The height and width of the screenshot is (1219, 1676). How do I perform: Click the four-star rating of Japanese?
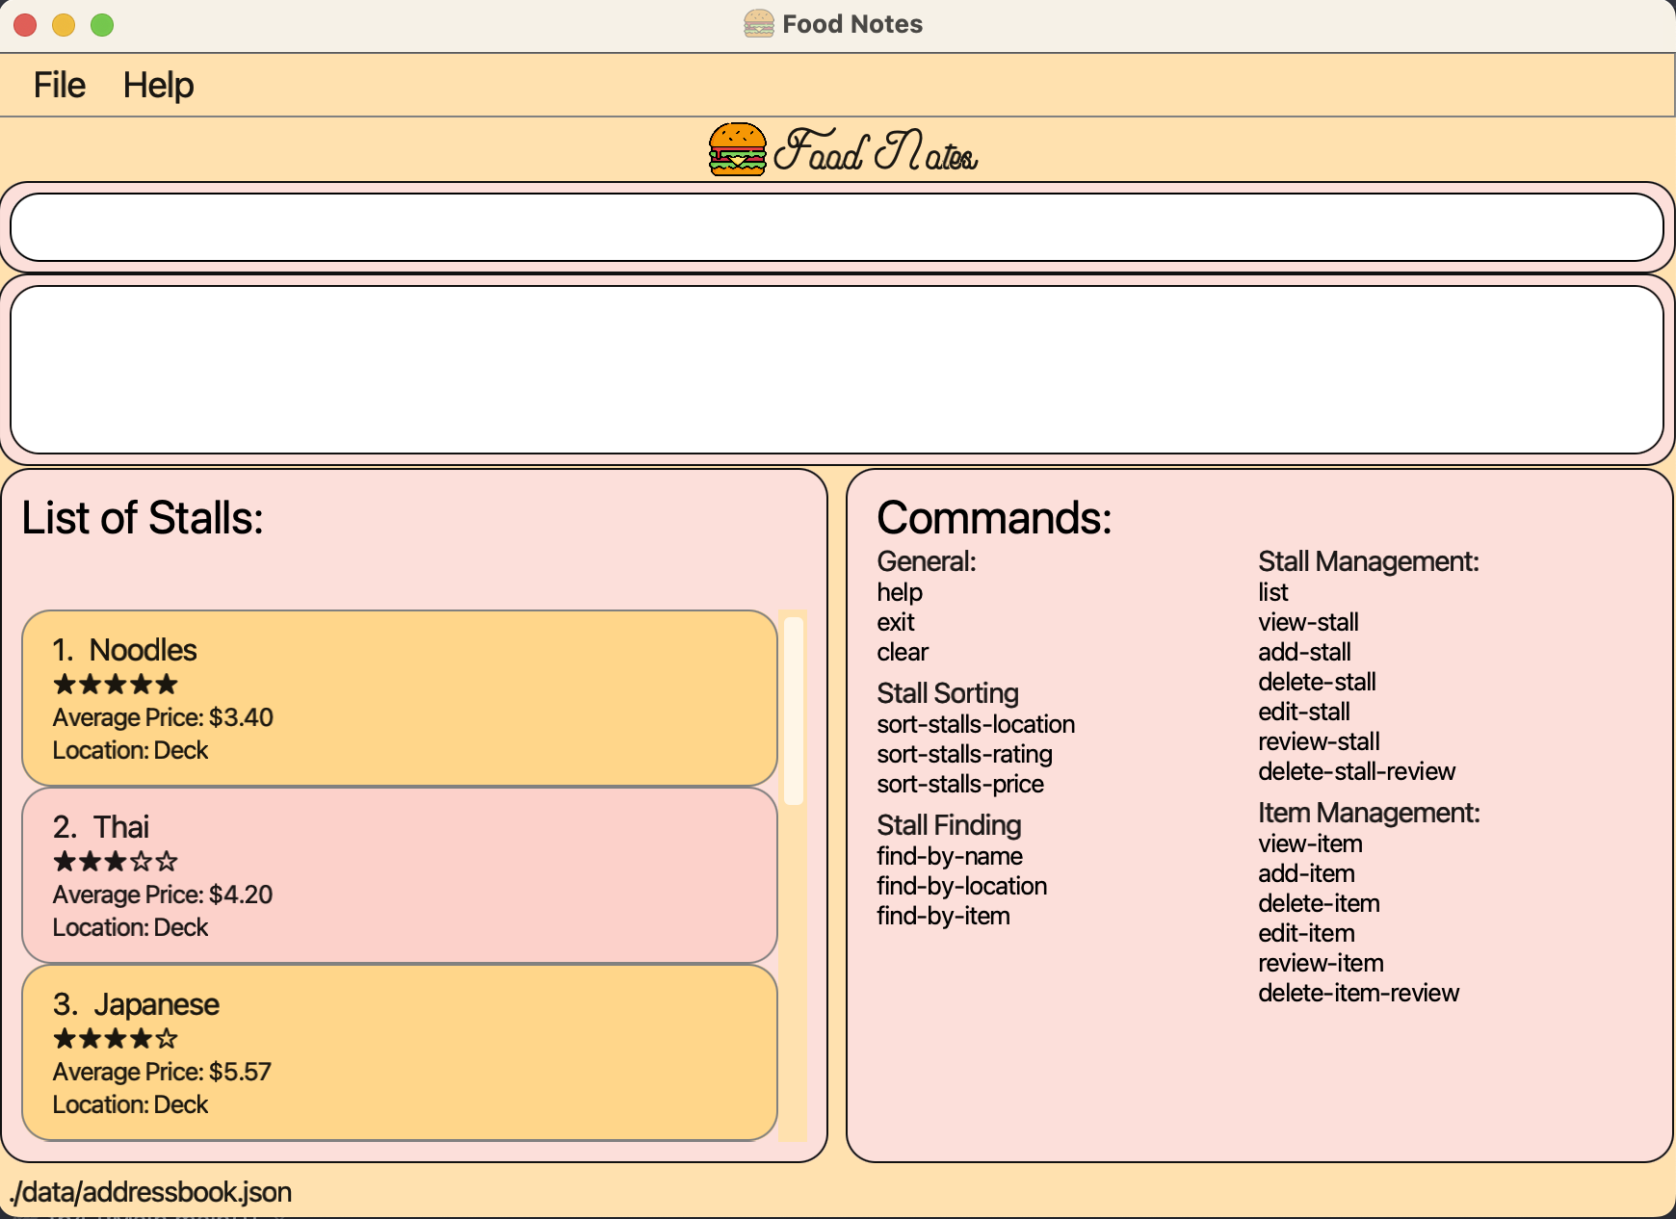(116, 1039)
